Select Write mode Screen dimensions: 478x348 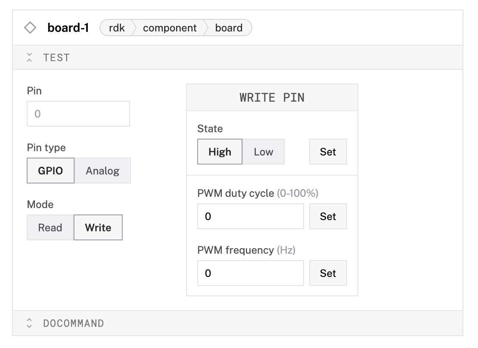[x=98, y=227]
